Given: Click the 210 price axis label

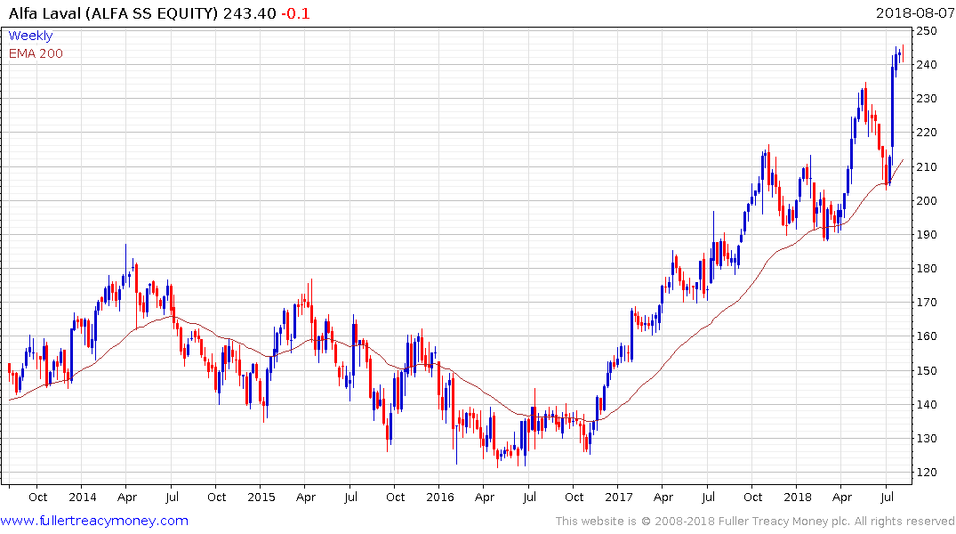Looking at the screenshot, I should (927, 166).
